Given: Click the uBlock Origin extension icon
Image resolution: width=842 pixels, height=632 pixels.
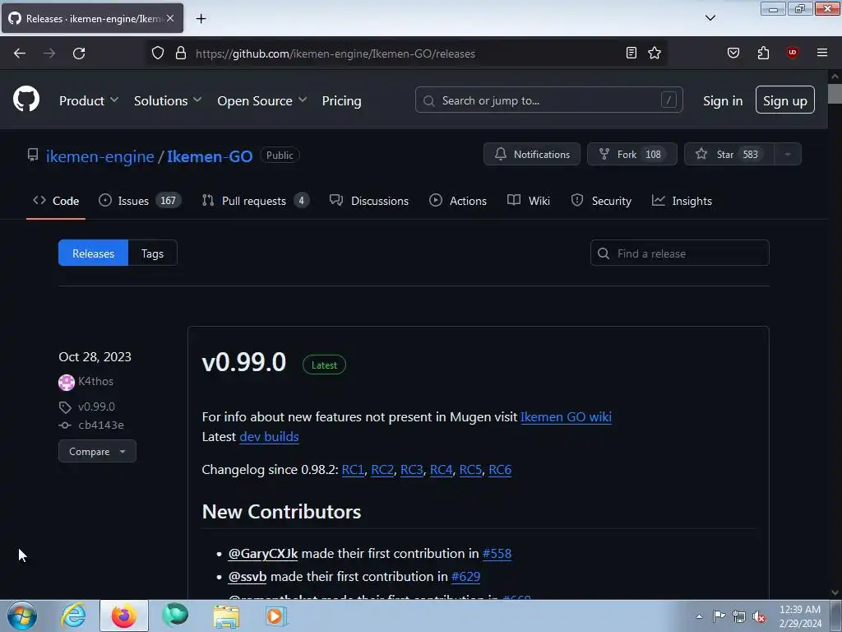Looking at the screenshot, I should (792, 53).
